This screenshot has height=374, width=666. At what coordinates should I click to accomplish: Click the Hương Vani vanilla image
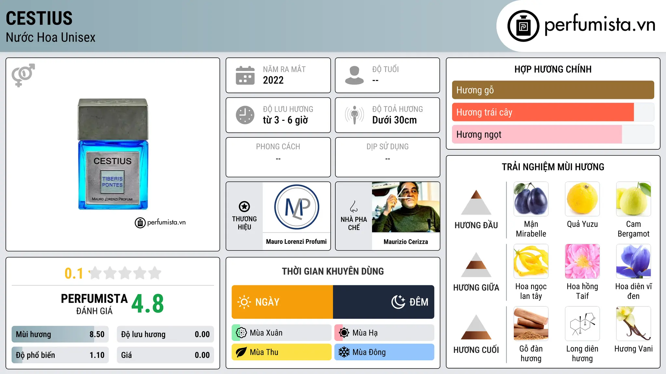tap(633, 324)
